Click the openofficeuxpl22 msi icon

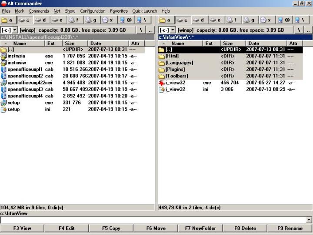[x=3, y=83]
